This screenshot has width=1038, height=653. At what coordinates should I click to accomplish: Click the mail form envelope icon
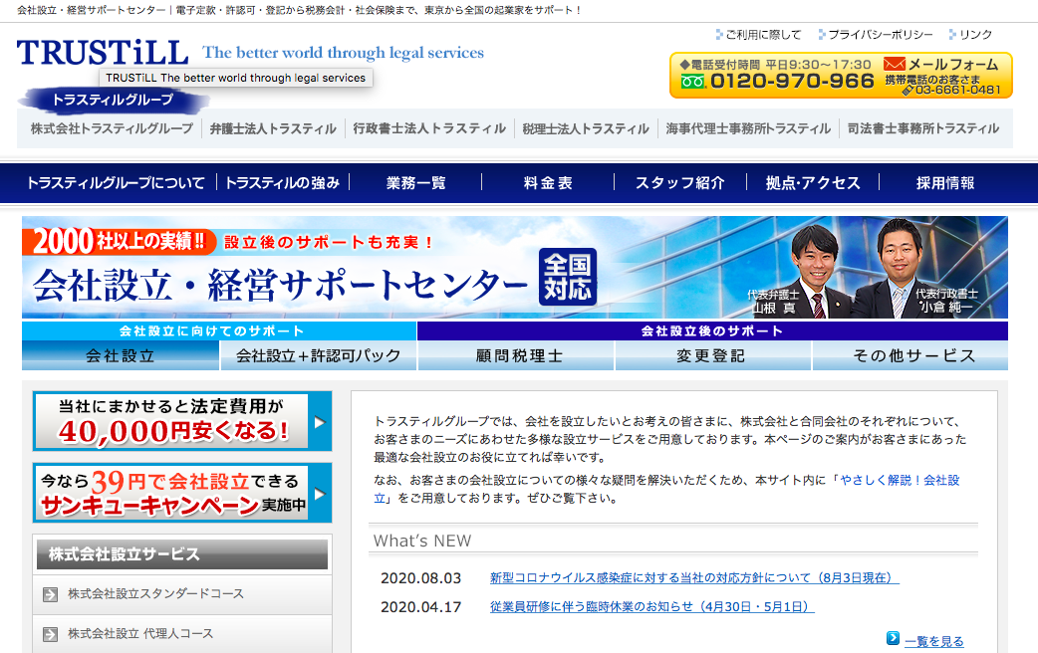[894, 65]
